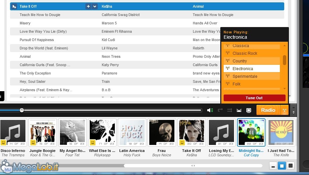Open Four Tet artist link

[73, 155]
